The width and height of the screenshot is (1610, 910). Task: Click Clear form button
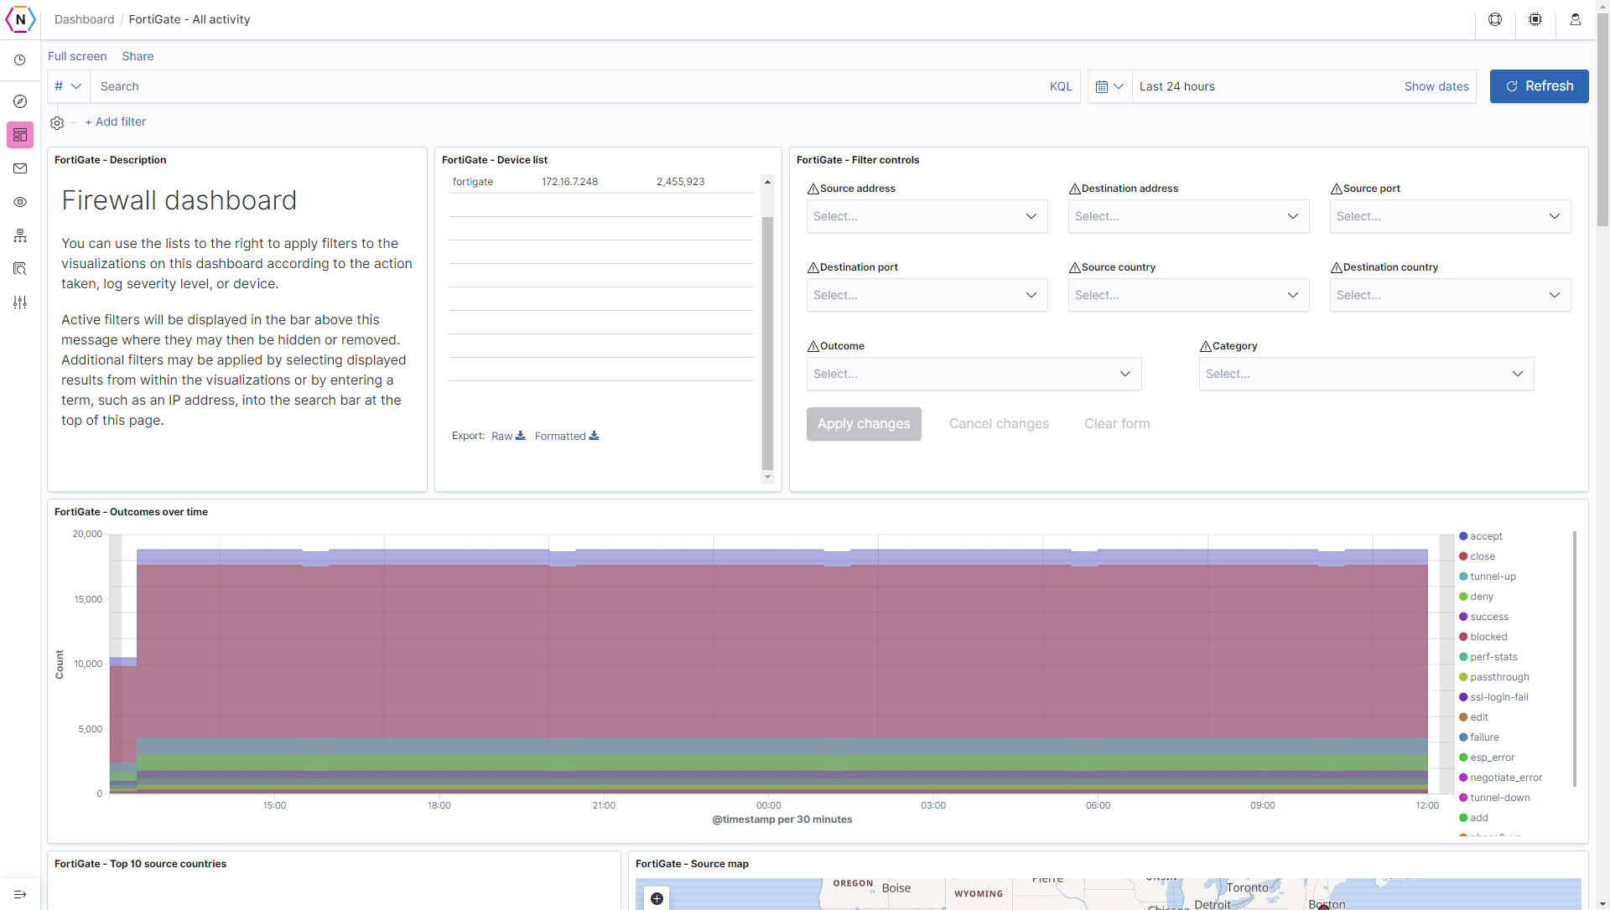[1117, 424]
